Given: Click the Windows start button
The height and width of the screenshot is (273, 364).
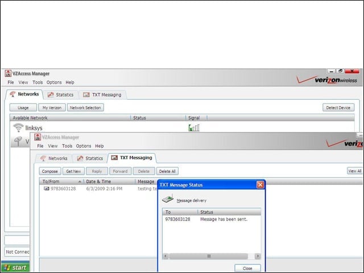Looking at the screenshot, I should point(15,267).
